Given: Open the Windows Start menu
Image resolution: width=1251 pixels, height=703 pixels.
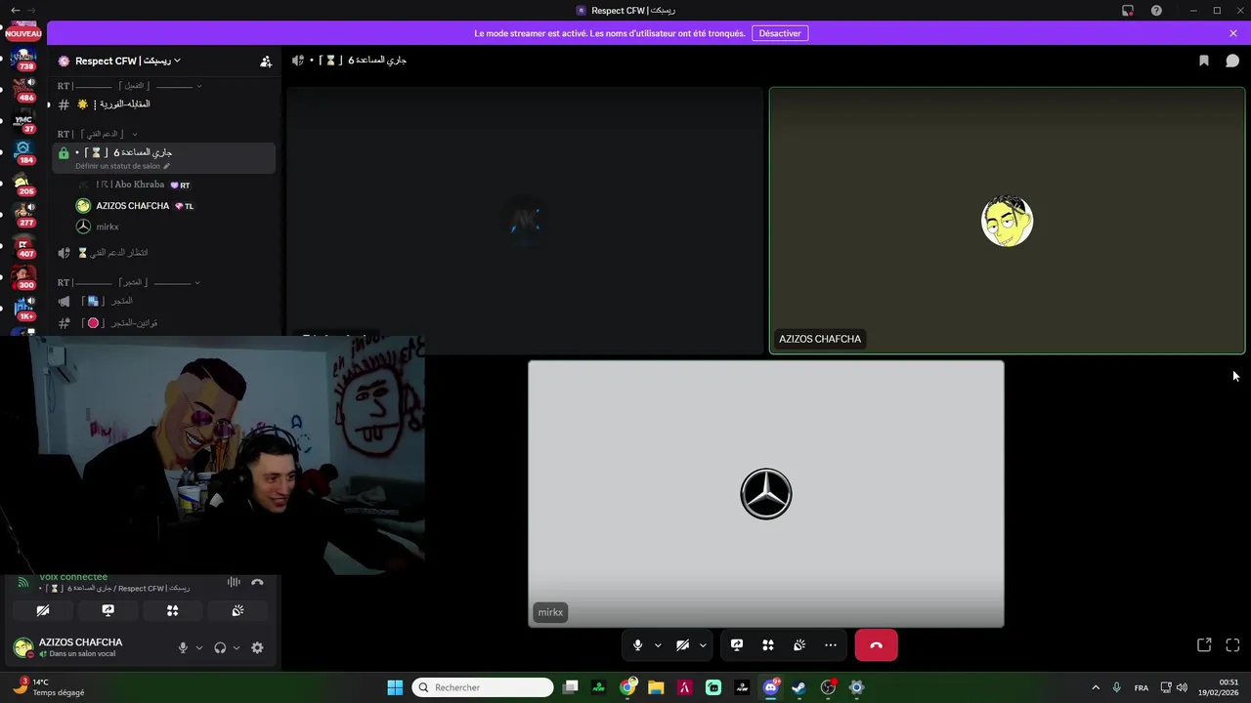Looking at the screenshot, I should 395,687.
